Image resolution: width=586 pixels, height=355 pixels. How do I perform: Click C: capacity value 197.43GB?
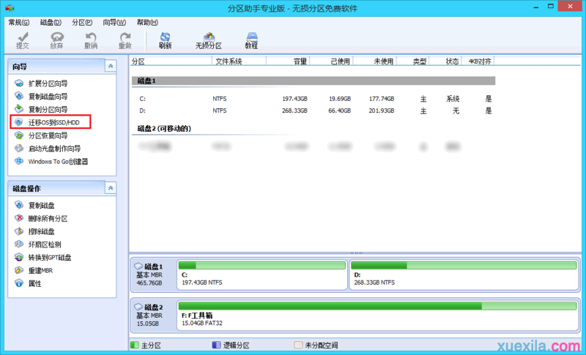pos(294,99)
